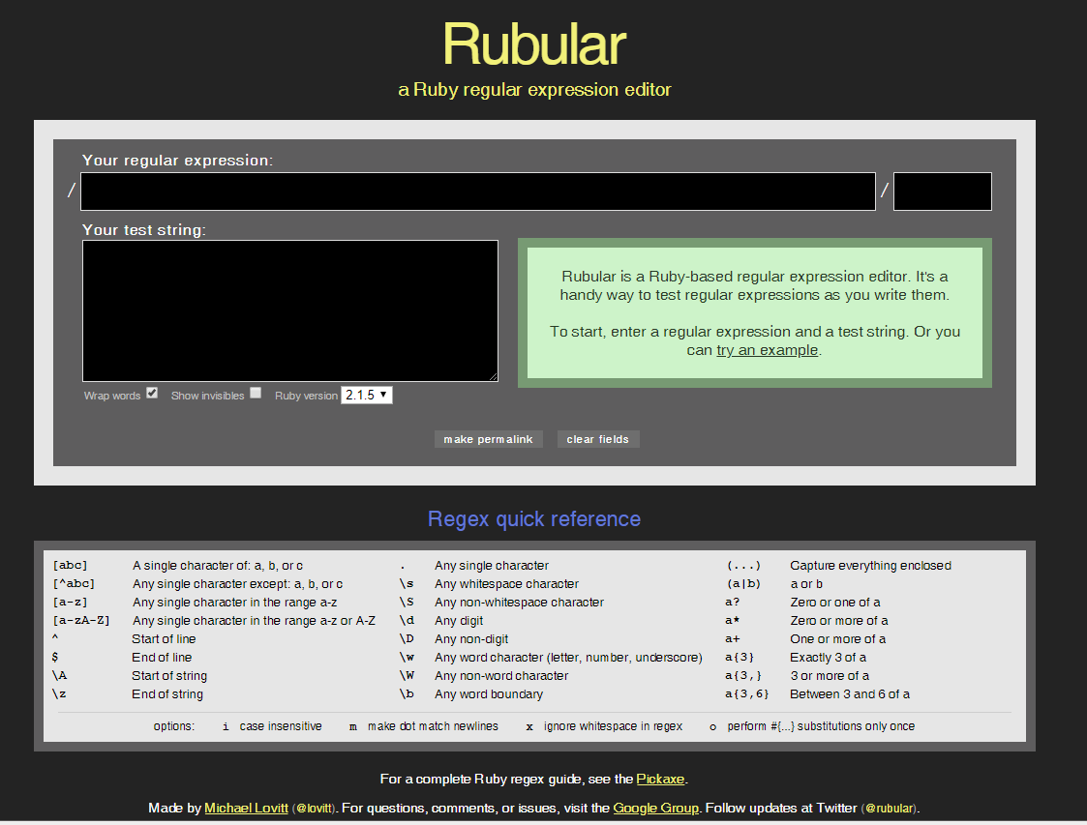Enable the Show invisibles checkbox
Screen dimensions: 1087x825
[256, 393]
